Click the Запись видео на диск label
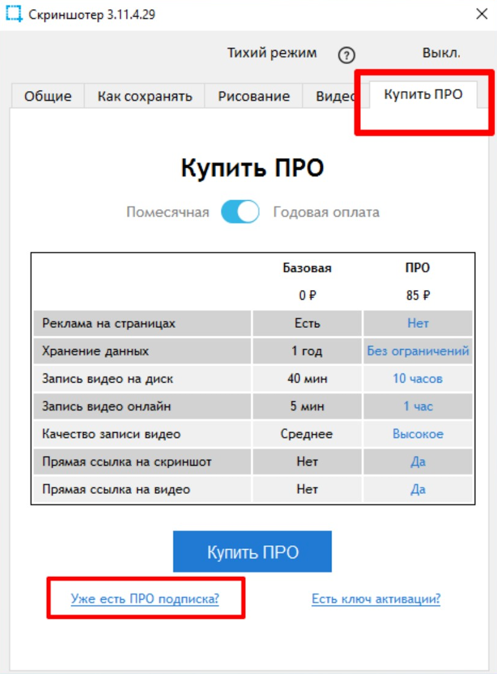The image size is (497, 674). click(x=107, y=379)
